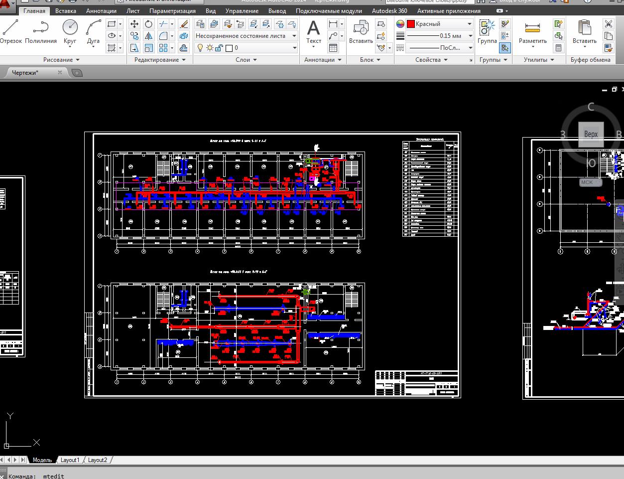Image resolution: width=624 pixels, height=479 pixels.
Task: Switch to the Layout2 tab
Action: 97,460
